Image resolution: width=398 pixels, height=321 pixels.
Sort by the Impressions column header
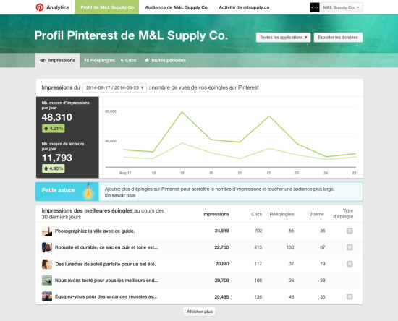point(216,214)
